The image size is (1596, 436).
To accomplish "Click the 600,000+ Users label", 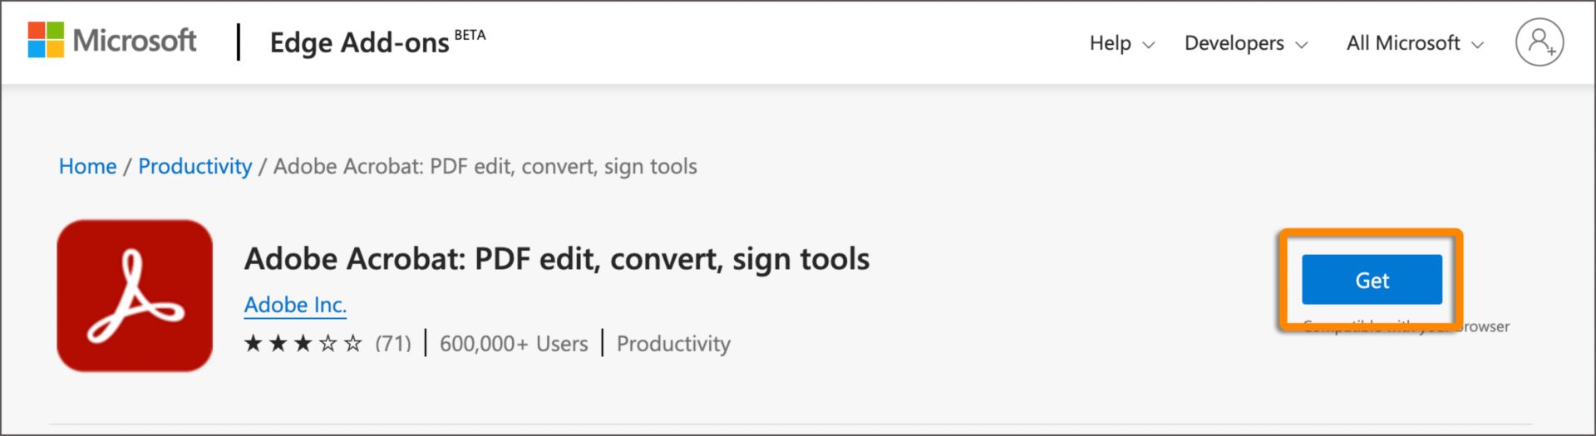I will point(514,344).
